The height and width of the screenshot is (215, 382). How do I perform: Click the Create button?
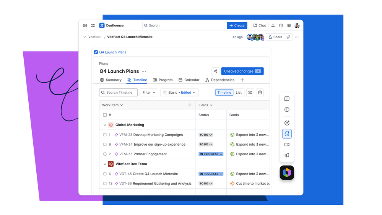pyautogui.click(x=237, y=25)
